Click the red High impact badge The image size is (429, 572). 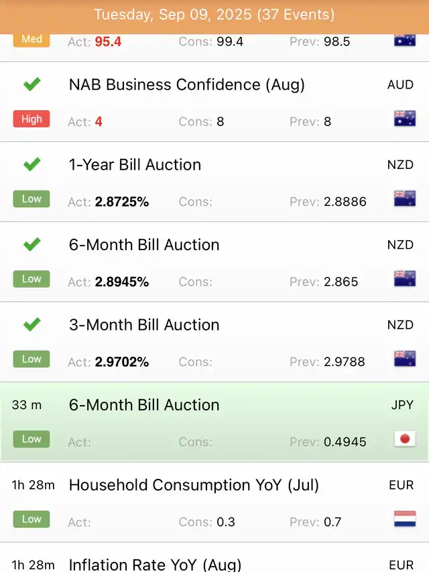[x=32, y=119]
